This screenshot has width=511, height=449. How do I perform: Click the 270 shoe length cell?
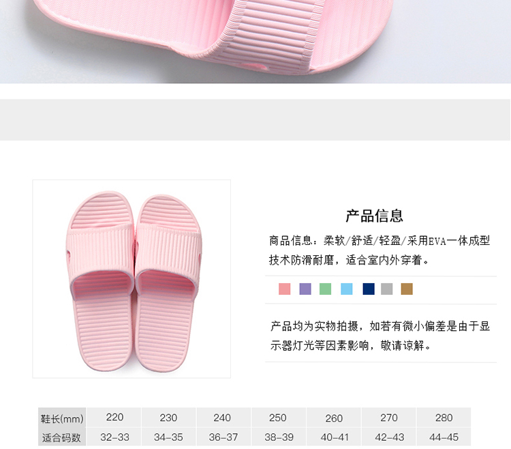click(388, 418)
